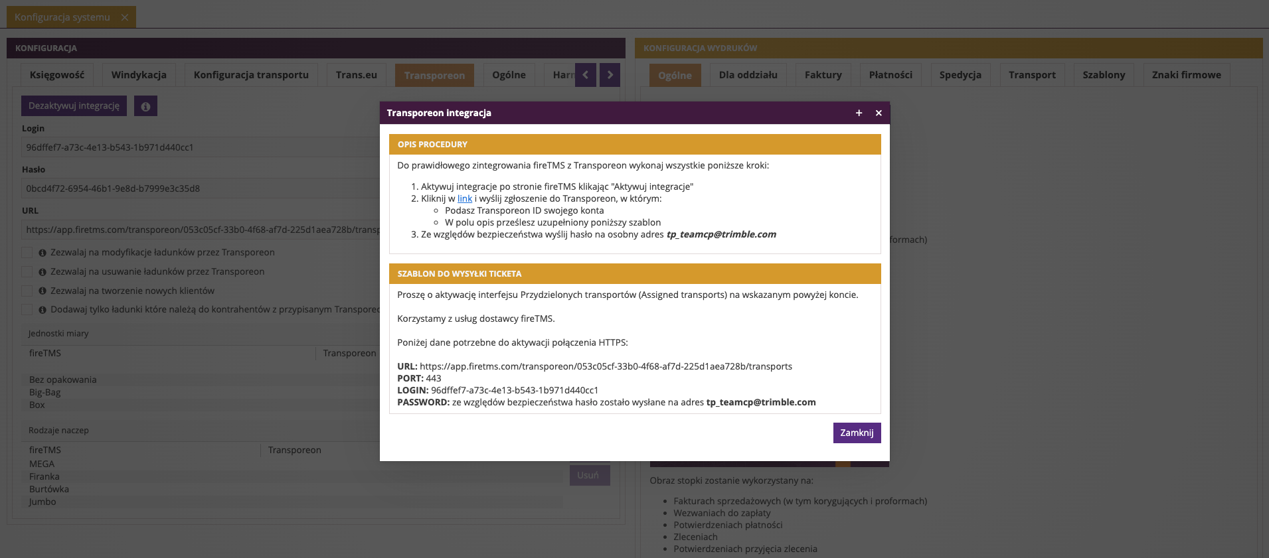
Task: Enable Zezwalaj na modyfikacje ładunków przez Transporeon checkbox
Action: tap(27, 252)
